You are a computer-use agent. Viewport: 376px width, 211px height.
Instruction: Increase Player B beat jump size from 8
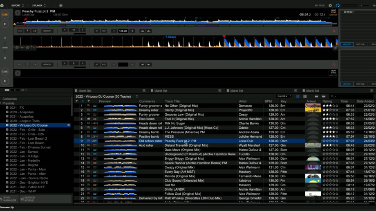tap(83, 63)
